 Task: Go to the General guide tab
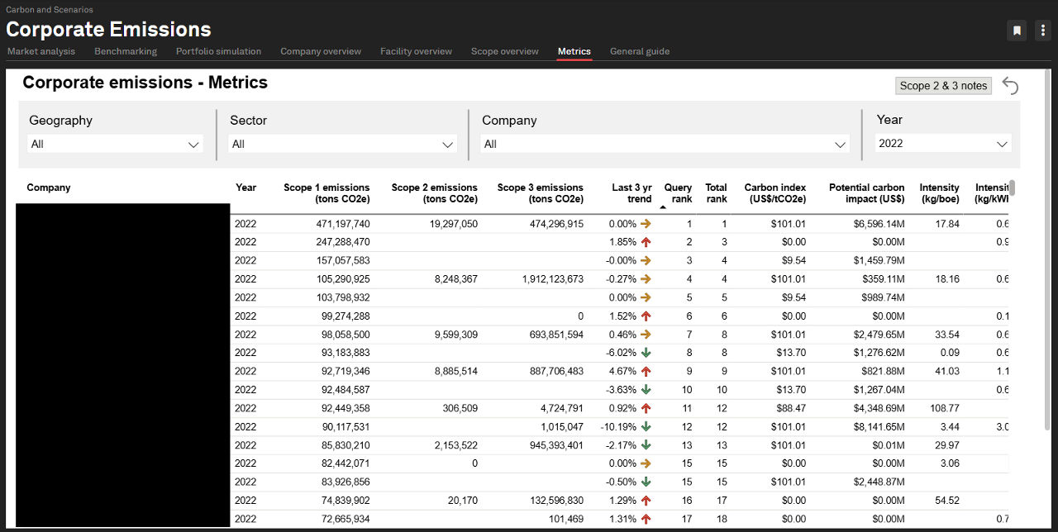(640, 51)
